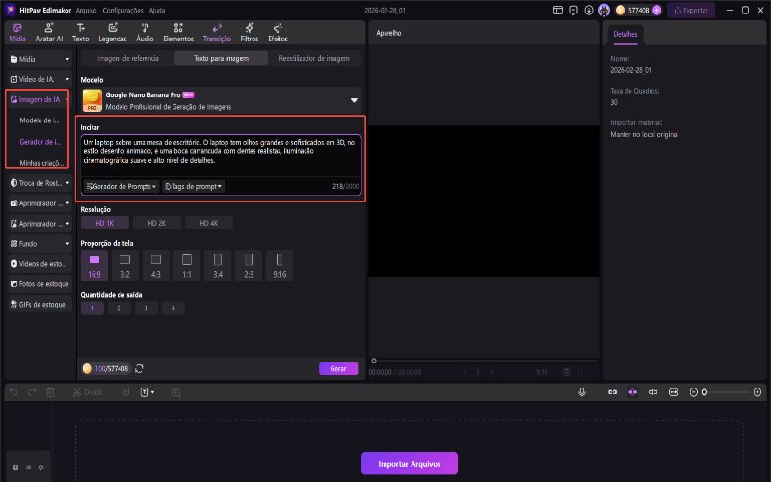Screen dimensions: 771x482
Task: Expand the Google Nano Banana Pro model dropdown
Action: point(354,99)
